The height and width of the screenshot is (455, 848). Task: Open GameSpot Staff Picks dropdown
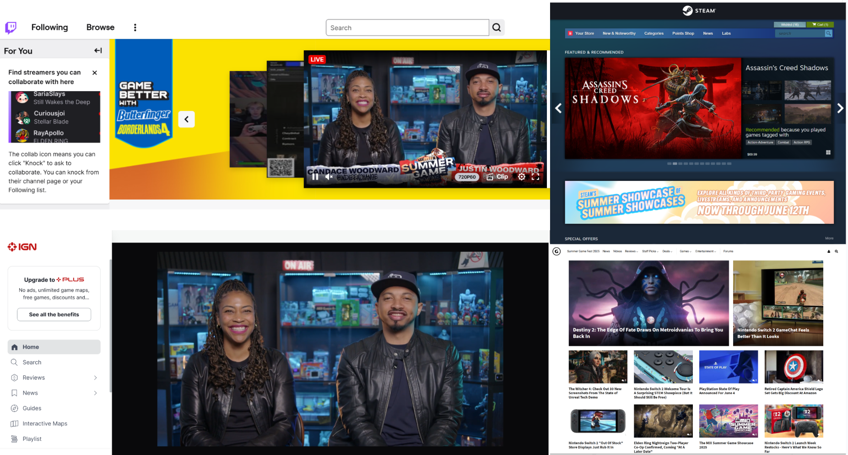(x=650, y=251)
